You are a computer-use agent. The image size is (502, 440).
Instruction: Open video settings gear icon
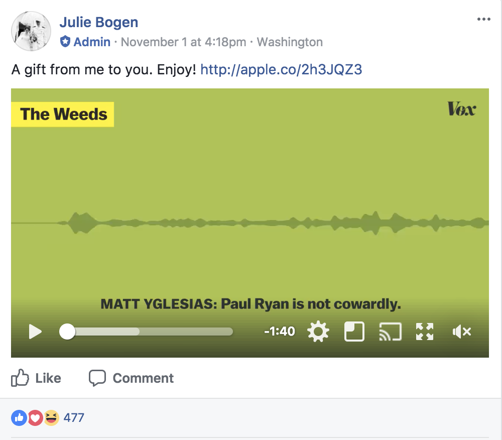pyautogui.click(x=318, y=332)
